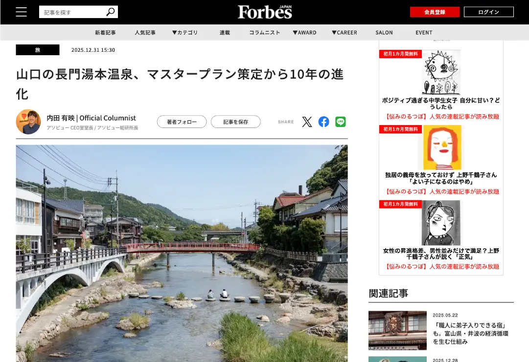The image size is (529, 362).
Task: Expand the カテゴリ dropdown menu
Action: click(x=185, y=33)
